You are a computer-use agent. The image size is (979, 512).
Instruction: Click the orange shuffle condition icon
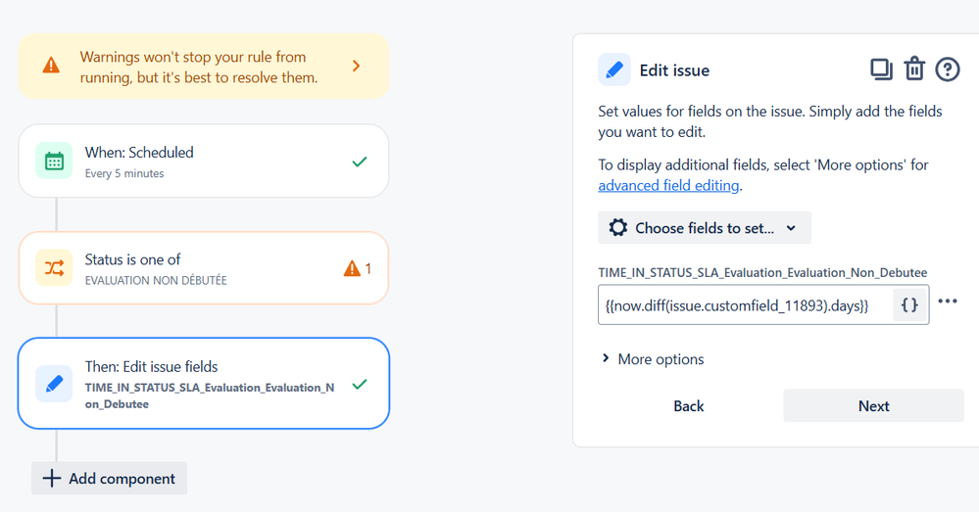tap(54, 267)
